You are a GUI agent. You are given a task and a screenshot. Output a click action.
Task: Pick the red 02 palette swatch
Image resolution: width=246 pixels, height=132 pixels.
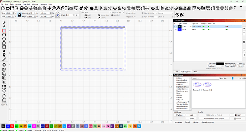coord(12,126)
